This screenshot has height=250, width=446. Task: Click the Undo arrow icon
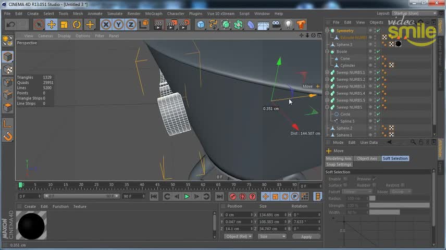(x=10, y=24)
